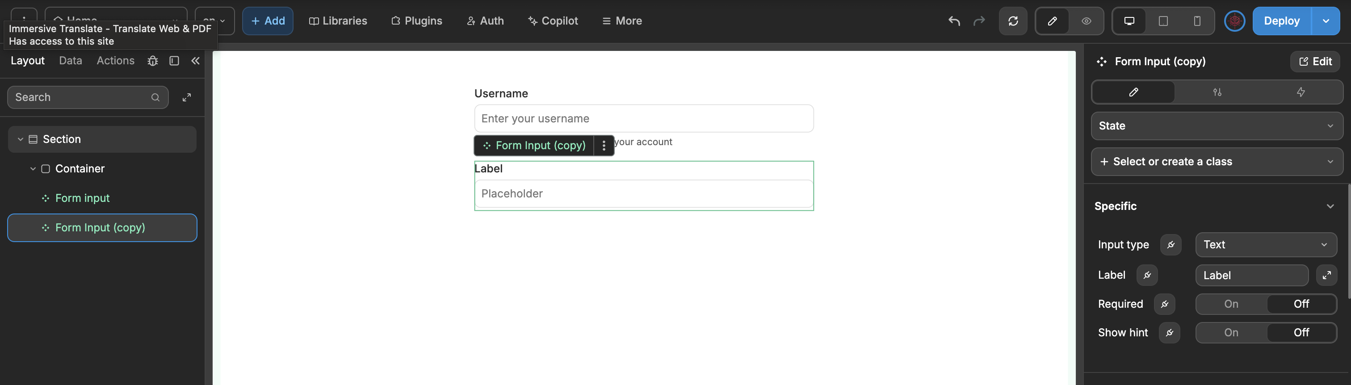The height and width of the screenshot is (385, 1351).
Task: Open the More menu
Action: [622, 21]
